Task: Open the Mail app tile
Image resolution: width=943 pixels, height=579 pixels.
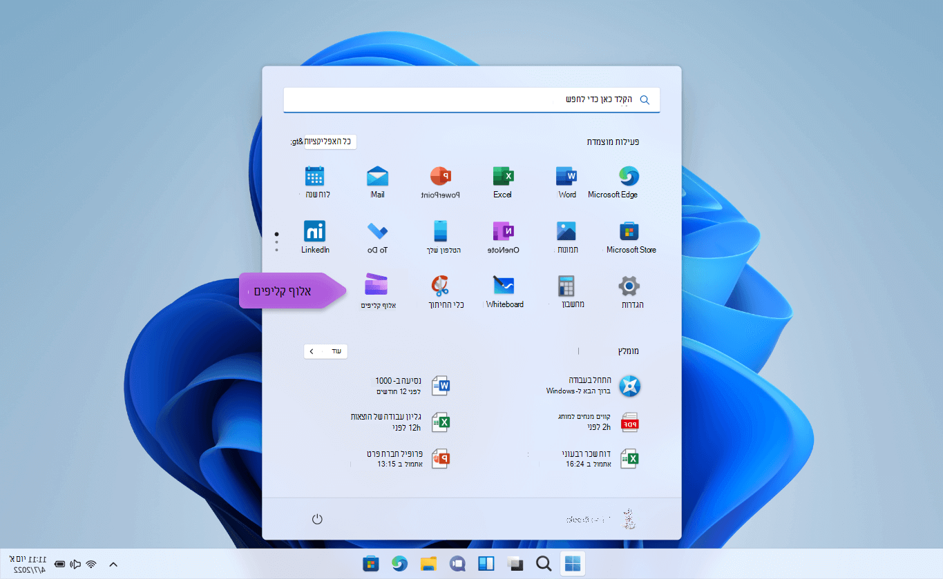Action: [x=377, y=177]
